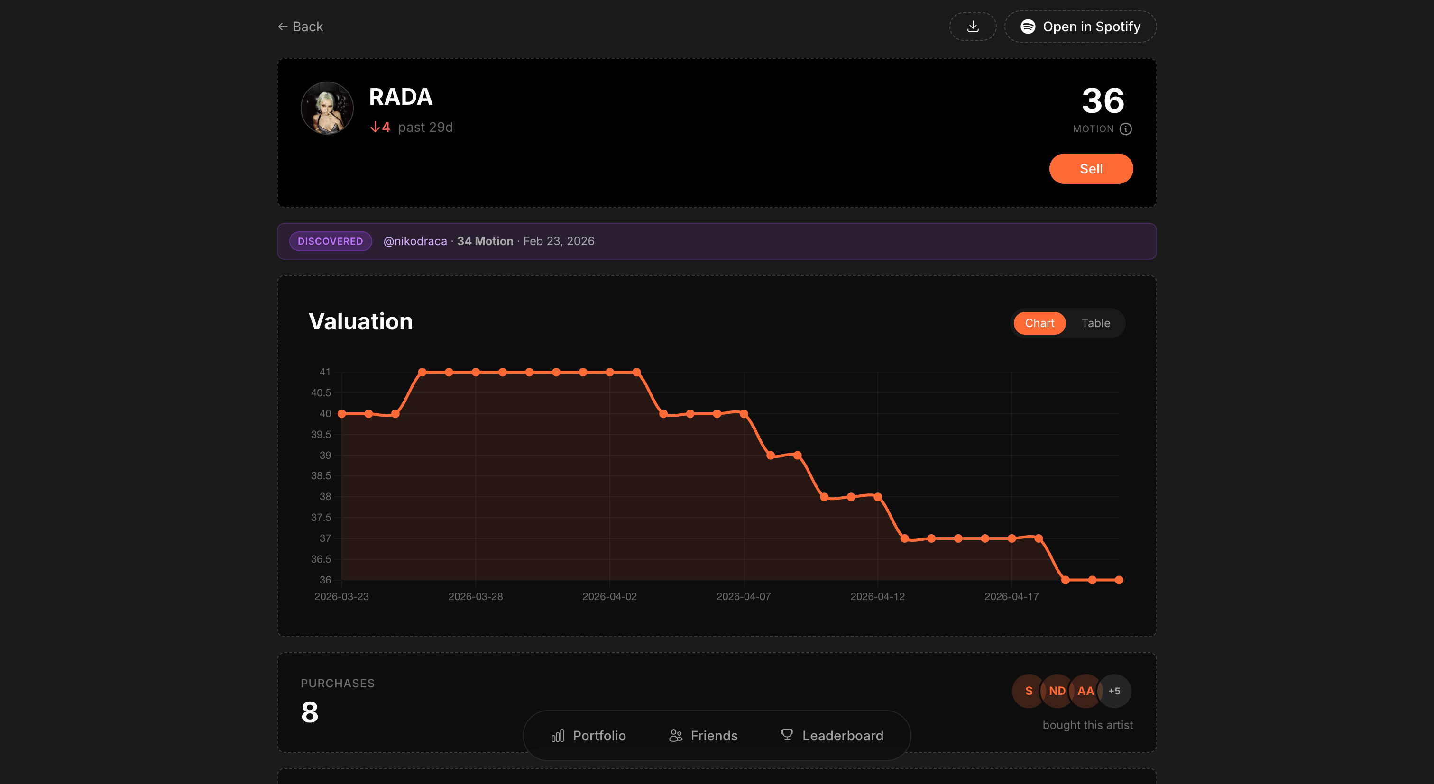
Task: Open the @nikodraca profile link
Action: tap(415, 241)
